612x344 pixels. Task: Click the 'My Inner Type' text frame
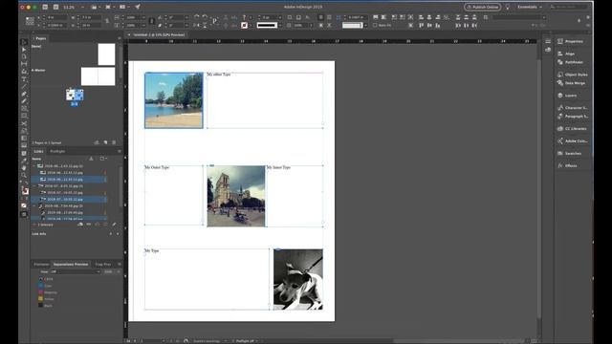pyautogui.click(x=295, y=196)
